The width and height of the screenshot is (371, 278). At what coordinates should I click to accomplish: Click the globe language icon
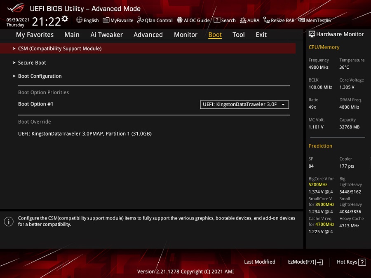[79, 20]
